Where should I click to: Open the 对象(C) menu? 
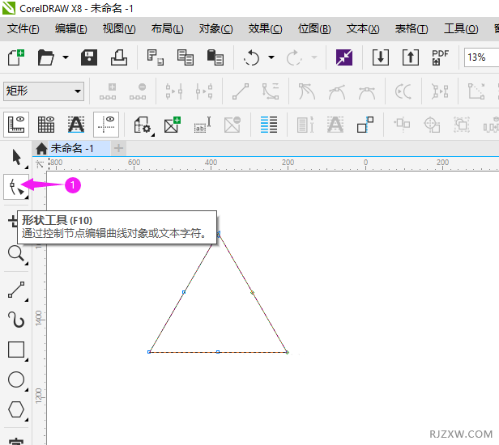tap(215, 29)
